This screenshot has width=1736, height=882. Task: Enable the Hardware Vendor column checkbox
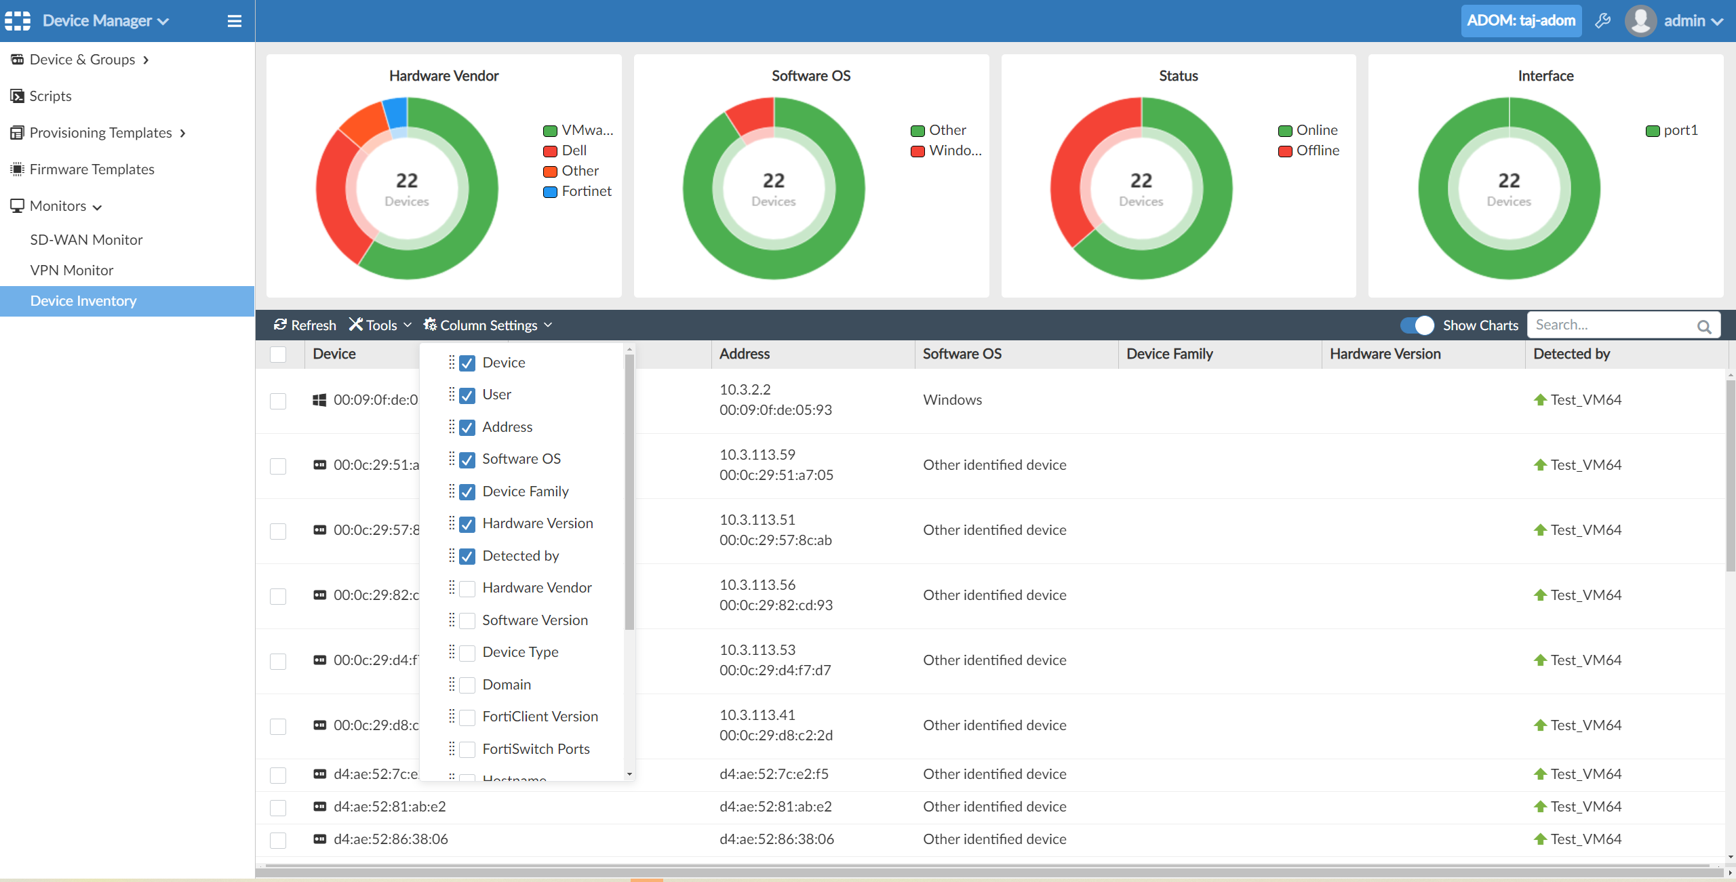(467, 588)
